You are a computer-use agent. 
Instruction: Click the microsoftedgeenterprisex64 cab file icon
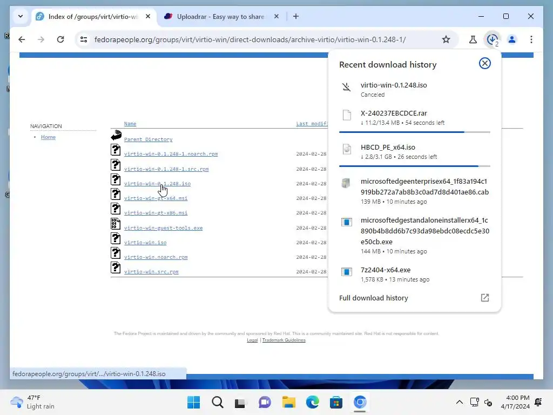[346, 183]
